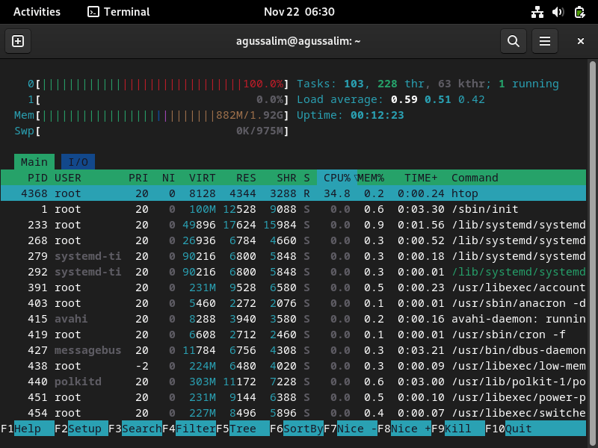Click the Mem usage meter bar
The height and width of the screenshot is (448, 598).
tap(151, 116)
